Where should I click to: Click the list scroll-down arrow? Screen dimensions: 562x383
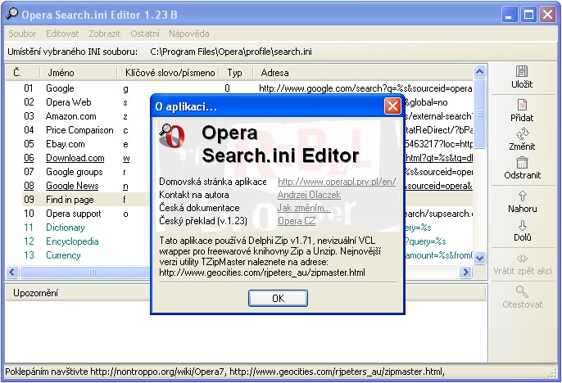coord(479,258)
